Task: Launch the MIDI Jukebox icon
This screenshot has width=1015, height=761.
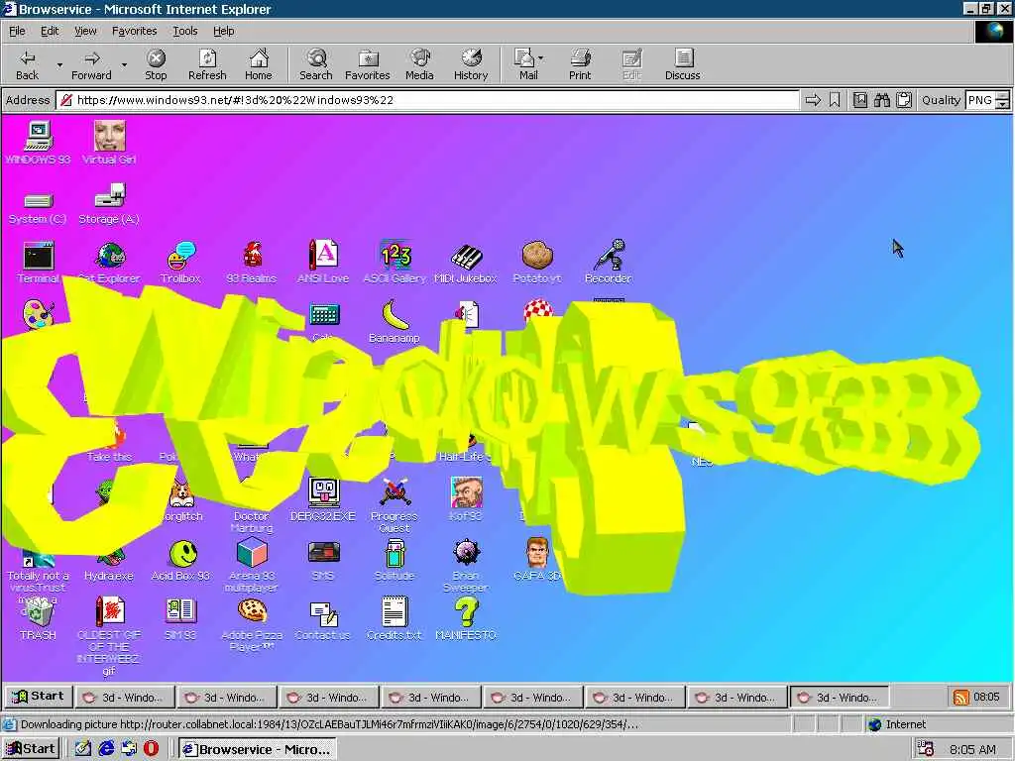Action: (x=466, y=262)
